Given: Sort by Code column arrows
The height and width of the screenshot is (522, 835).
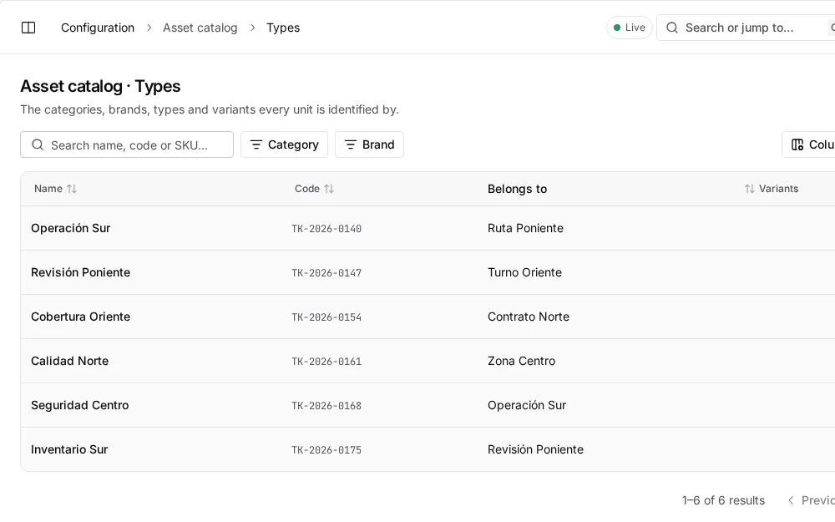Looking at the screenshot, I should pyautogui.click(x=329, y=189).
